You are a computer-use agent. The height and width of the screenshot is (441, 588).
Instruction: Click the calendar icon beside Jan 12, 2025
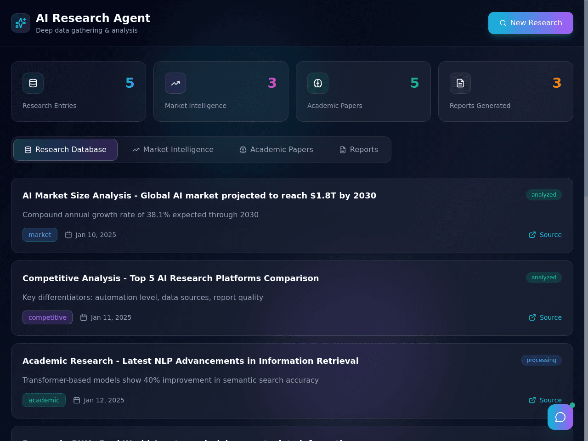[77, 400]
